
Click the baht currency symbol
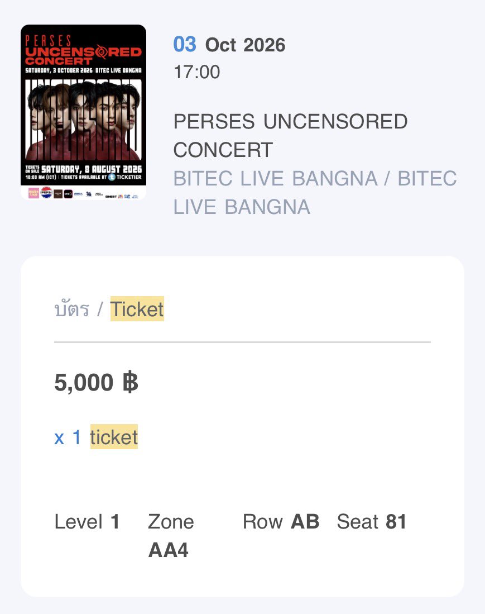pyautogui.click(x=130, y=383)
